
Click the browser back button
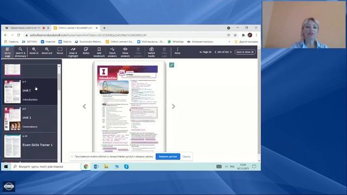pyautogui.click(x=6, y=35)
